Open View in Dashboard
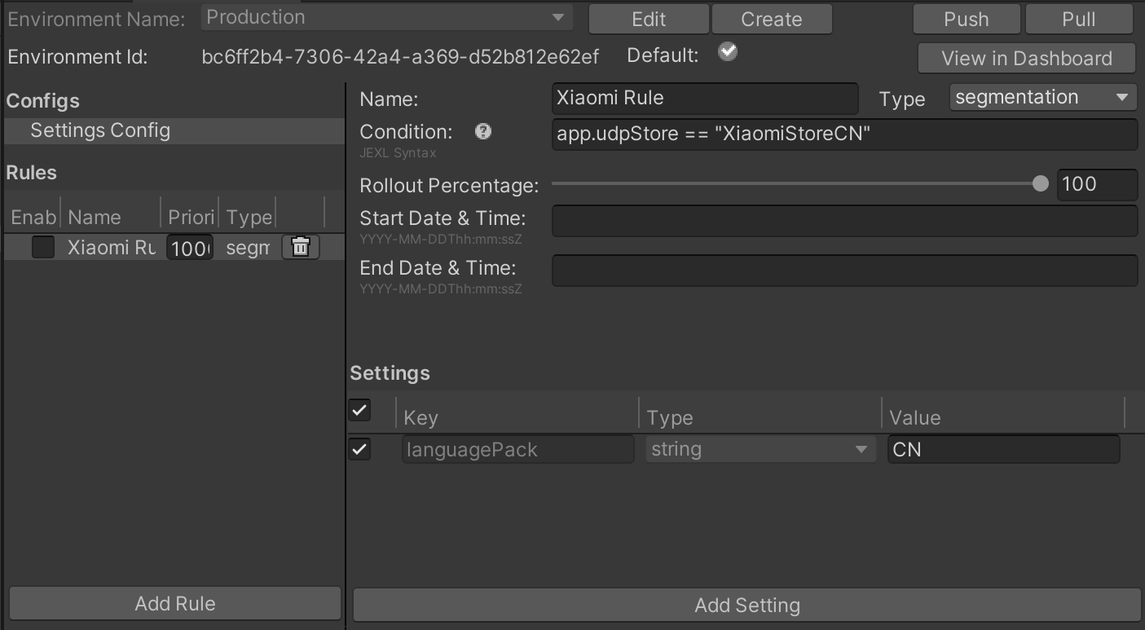The image size is (1145, 630). point(1026,59)
